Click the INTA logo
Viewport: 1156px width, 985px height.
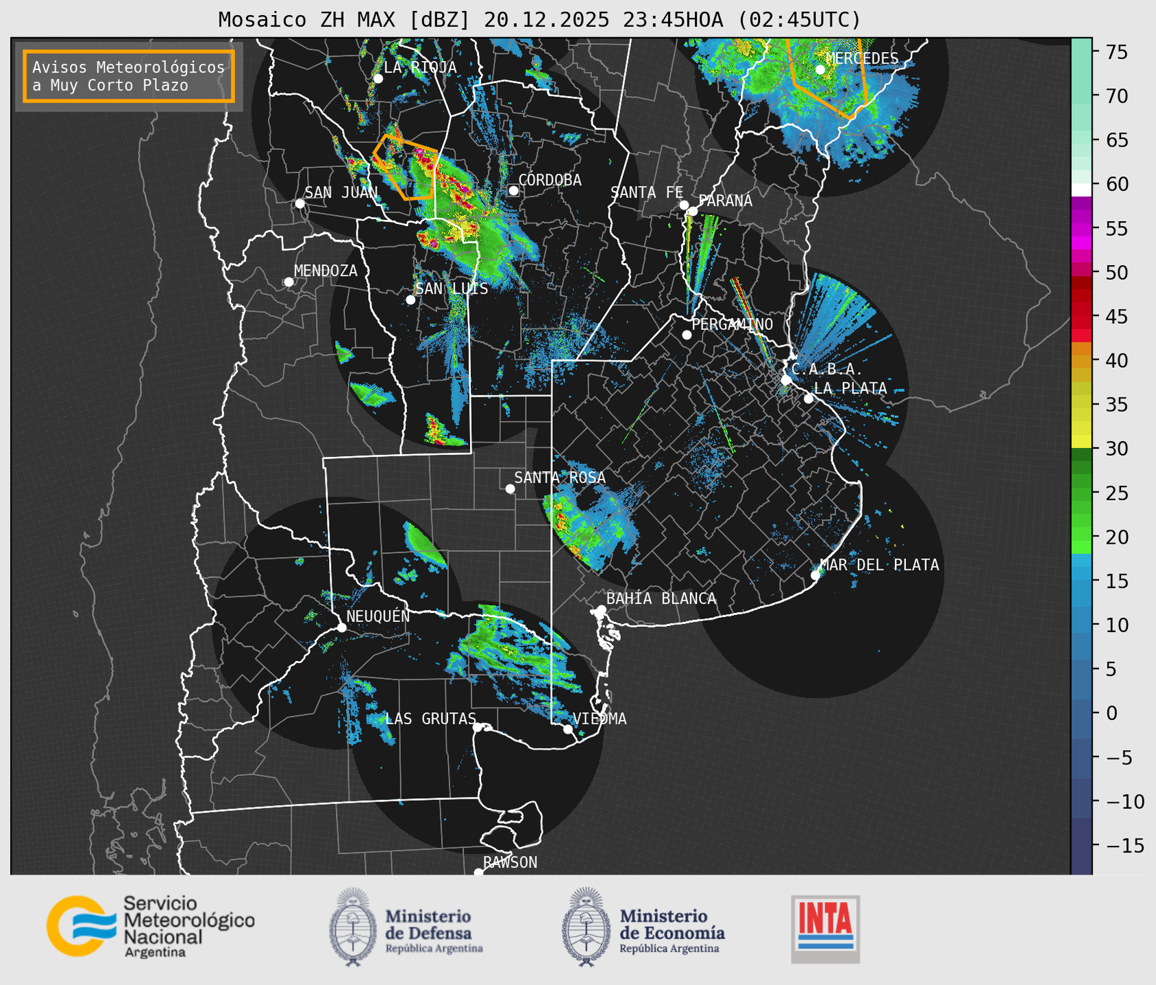coord(825,929)
